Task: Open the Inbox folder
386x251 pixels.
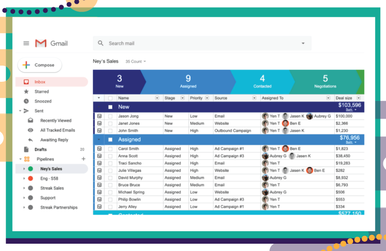Action: (52, 82)
